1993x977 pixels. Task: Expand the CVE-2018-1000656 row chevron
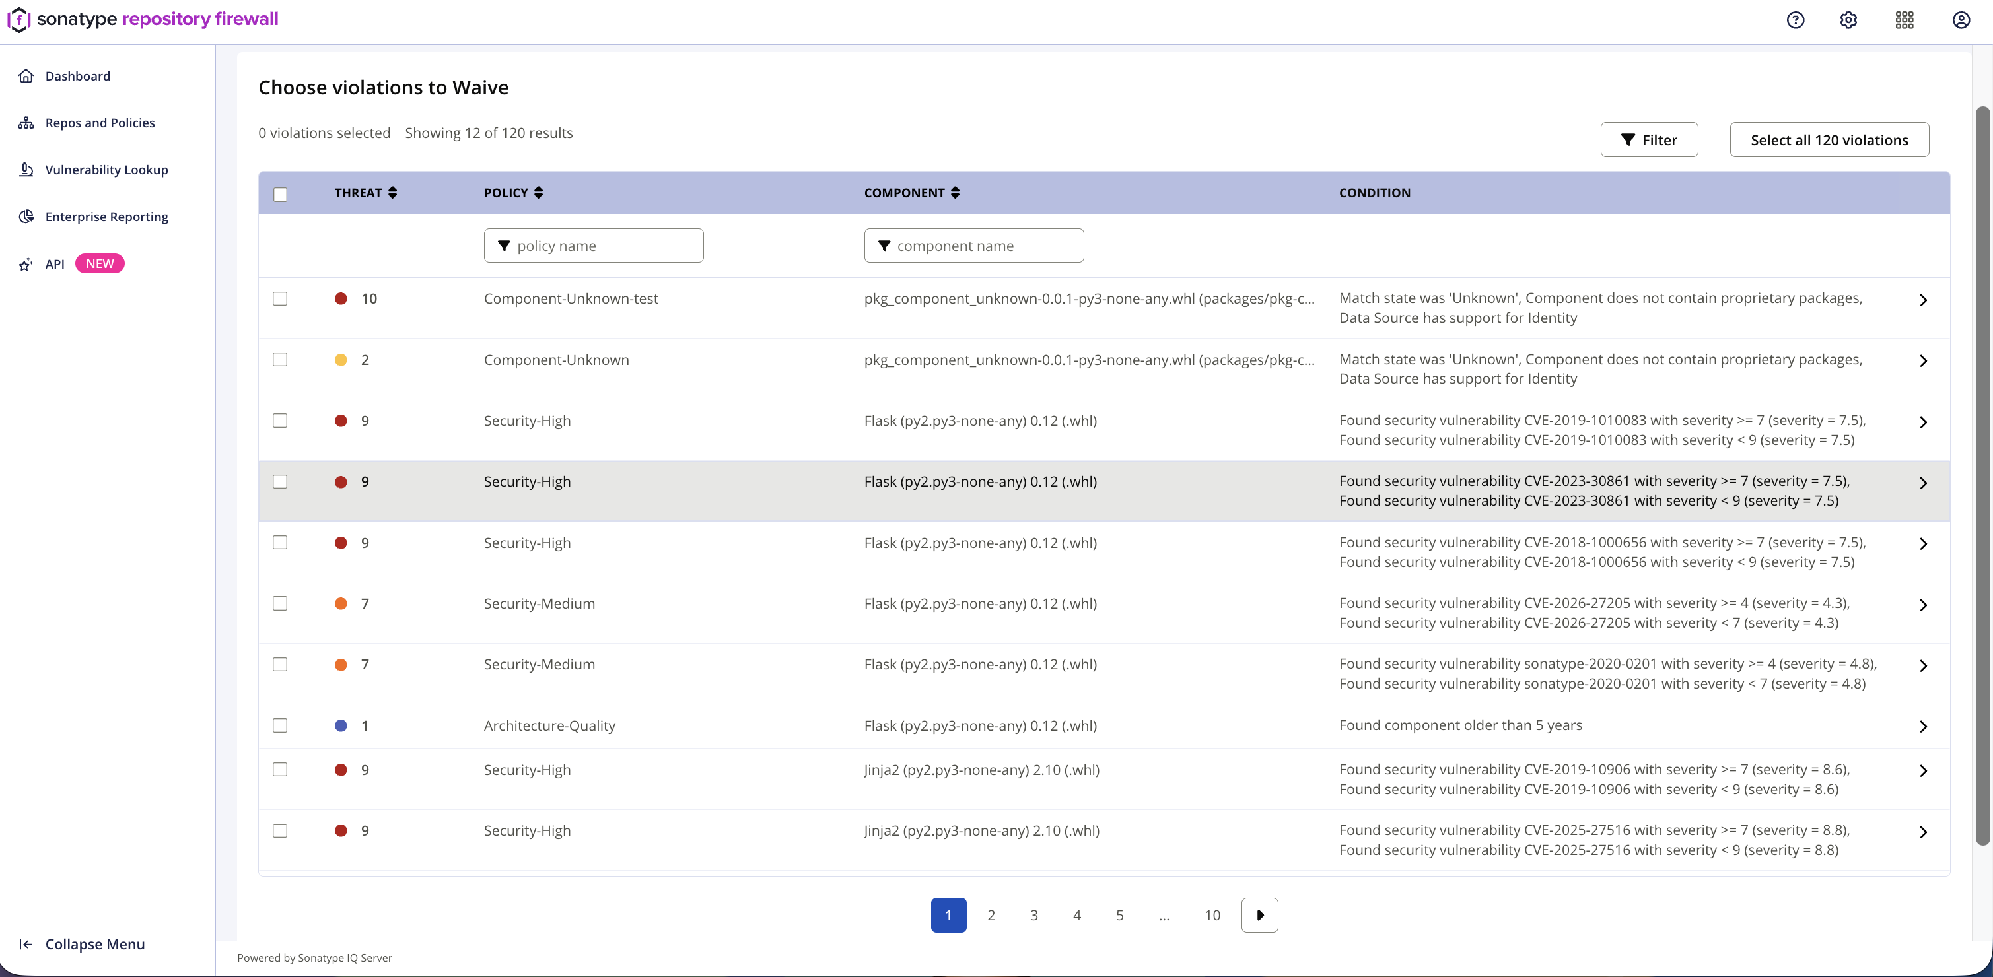click(x=1922, y=544)
